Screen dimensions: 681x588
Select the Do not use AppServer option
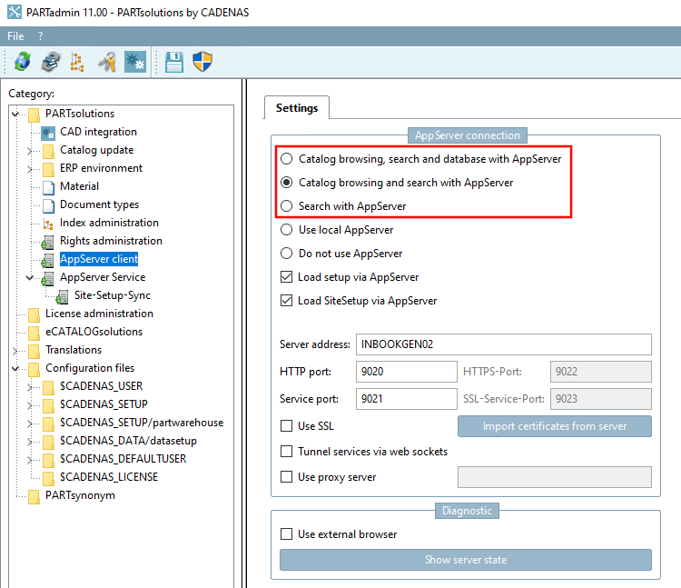(x=286, y=254)
